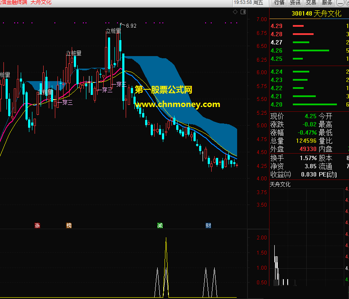Click the 最低 label

tap(325, 133)
